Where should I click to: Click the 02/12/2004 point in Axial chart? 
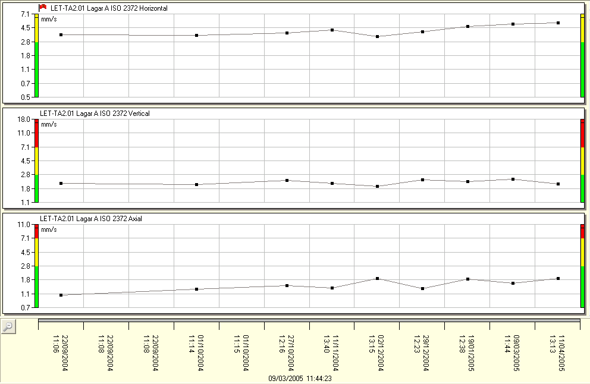pos(378,279)
